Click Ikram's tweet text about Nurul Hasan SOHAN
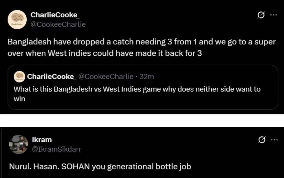 [99, 166]
